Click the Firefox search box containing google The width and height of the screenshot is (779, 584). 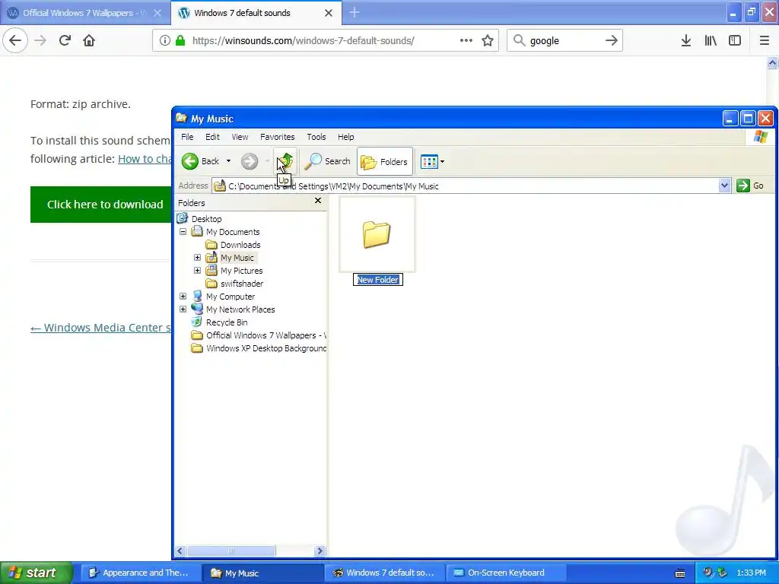pyautogui.click(x=564, y=40)
